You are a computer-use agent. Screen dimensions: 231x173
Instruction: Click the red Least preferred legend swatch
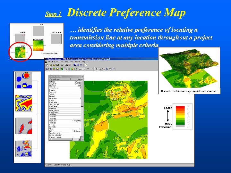click(180, 107)
